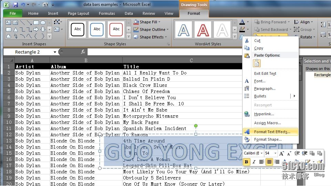Viewport: 331px width, 186px height.
Task: Select the Freeform shape tool
Action: tap(9, 36)
